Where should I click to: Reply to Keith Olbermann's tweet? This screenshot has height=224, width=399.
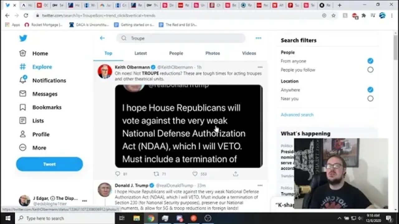(x=118, y=174)
